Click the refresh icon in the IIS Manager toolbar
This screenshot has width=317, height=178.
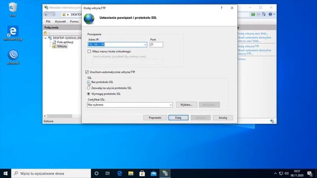pyautogui.click(x=264, y=14)
